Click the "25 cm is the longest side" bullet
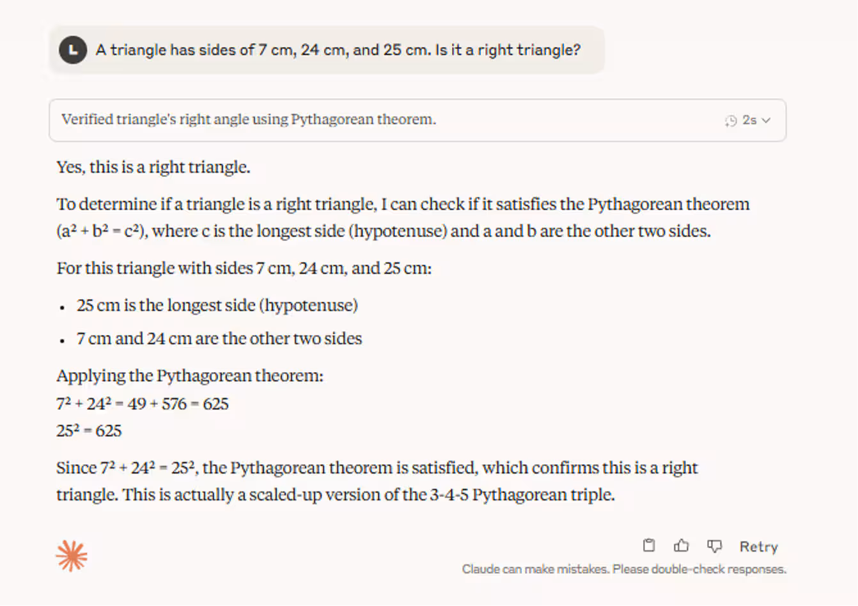 pyautogui.click(x=217, y=306)
